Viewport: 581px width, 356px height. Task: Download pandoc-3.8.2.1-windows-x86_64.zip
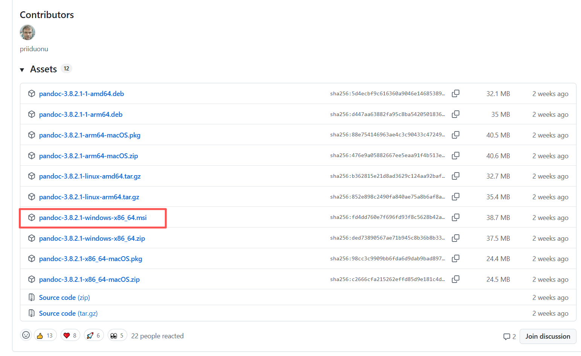[x=92, y=238]
